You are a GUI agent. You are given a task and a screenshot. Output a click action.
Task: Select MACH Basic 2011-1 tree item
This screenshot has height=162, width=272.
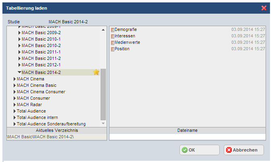click(41, 52)
